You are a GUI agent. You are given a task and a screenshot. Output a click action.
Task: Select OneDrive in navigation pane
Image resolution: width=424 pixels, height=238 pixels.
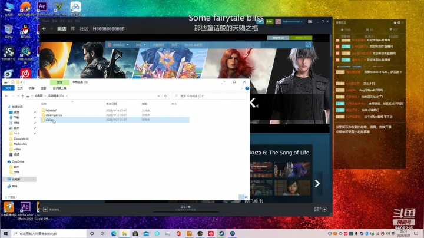(x=18, y=161)
